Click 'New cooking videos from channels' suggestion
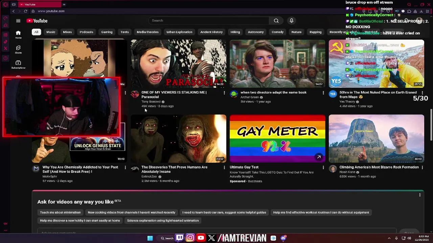This screenshot has height=243, width=433. (132, 213)
